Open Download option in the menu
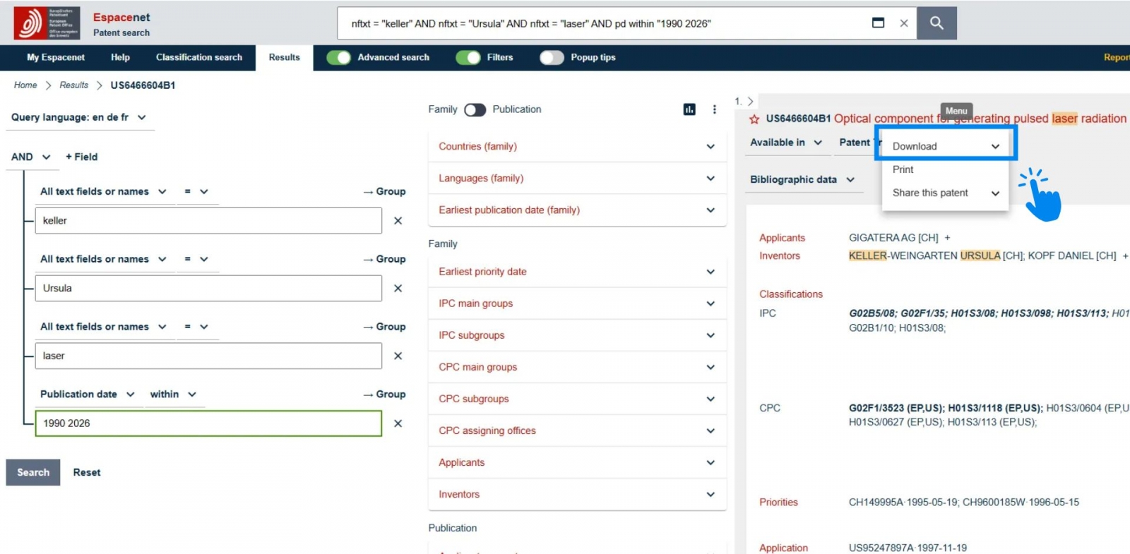Viewport: 1130px width, 554px height. click(x=945, y=146)
